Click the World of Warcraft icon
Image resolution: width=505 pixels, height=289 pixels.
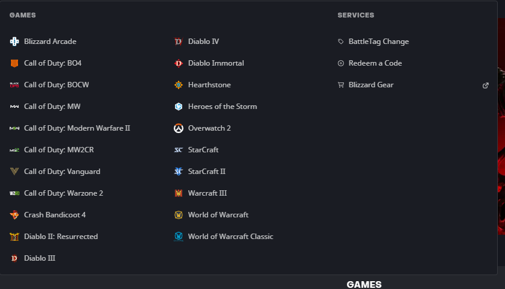[x=178, y=215]
